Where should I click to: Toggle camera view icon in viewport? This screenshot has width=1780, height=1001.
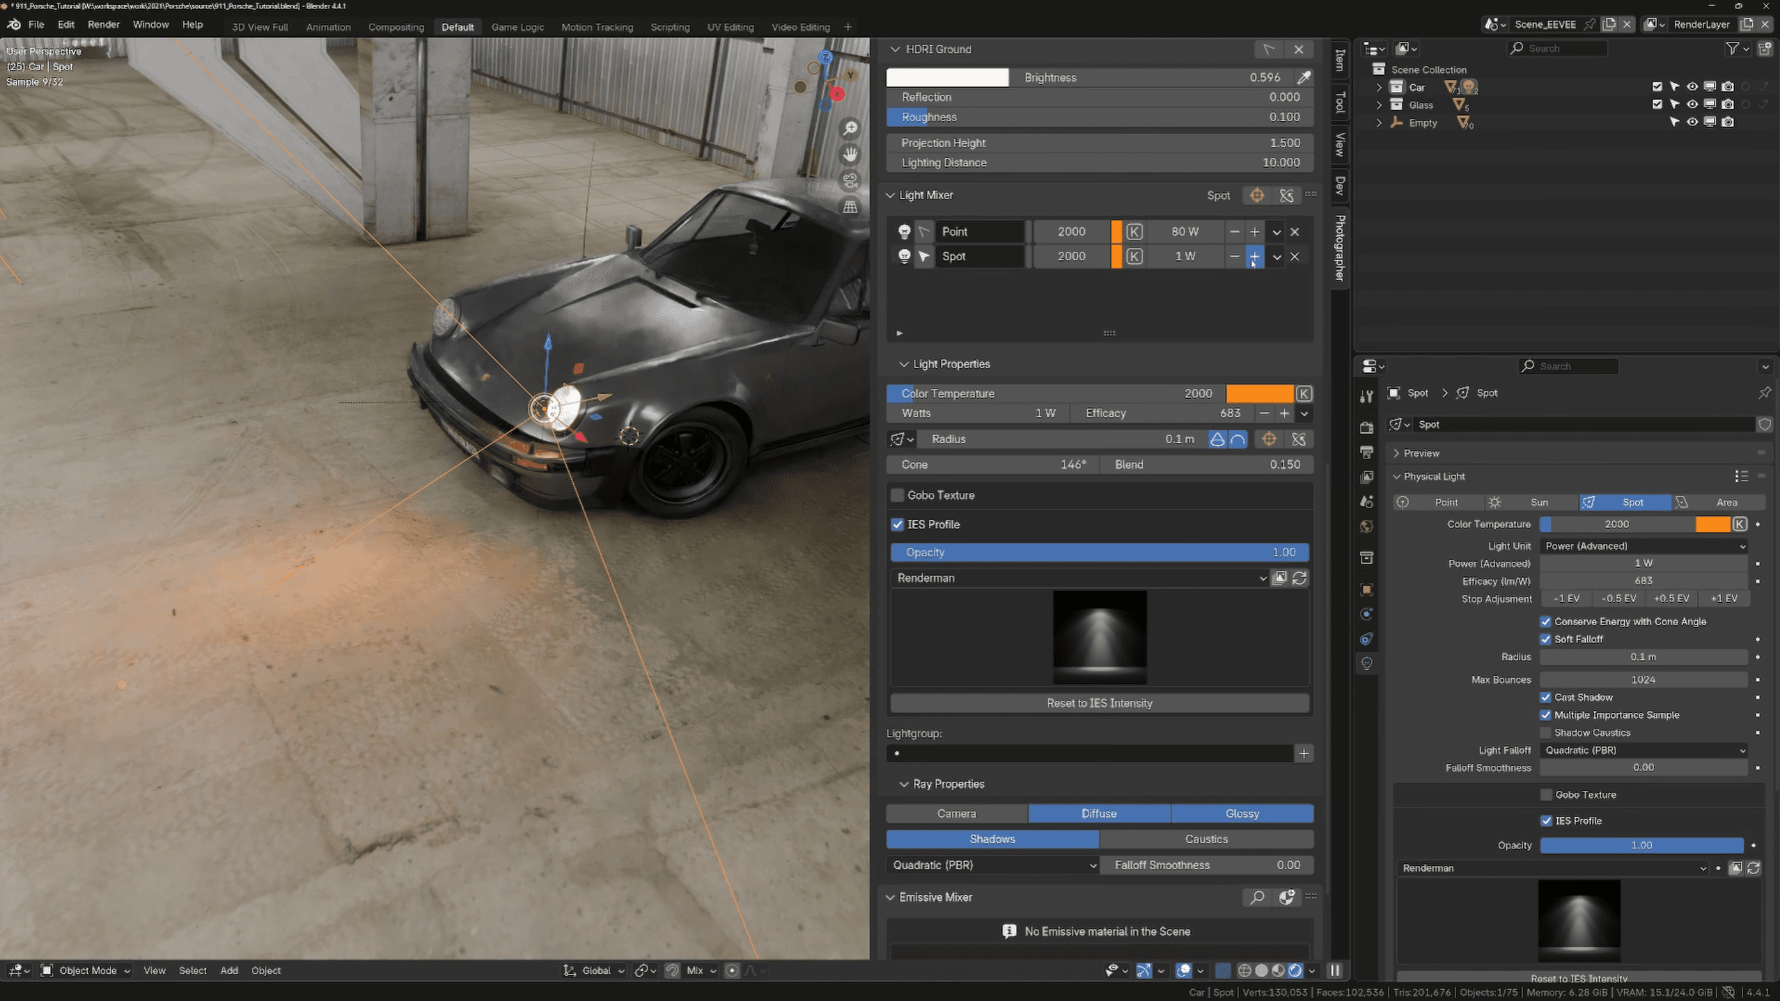tap(850, 181)
